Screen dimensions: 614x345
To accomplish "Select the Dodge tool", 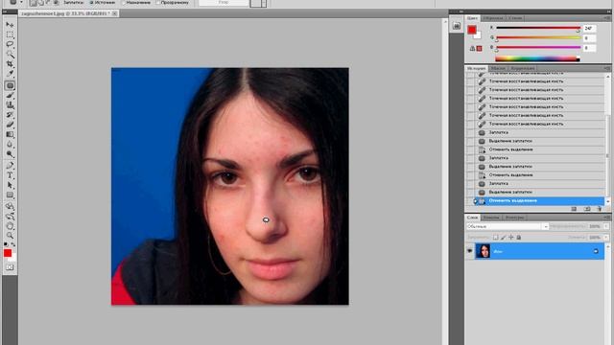I will pos(10,154).
